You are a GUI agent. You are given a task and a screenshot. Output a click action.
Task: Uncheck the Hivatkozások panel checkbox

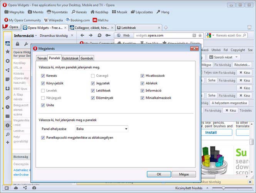tap(142, 76)
